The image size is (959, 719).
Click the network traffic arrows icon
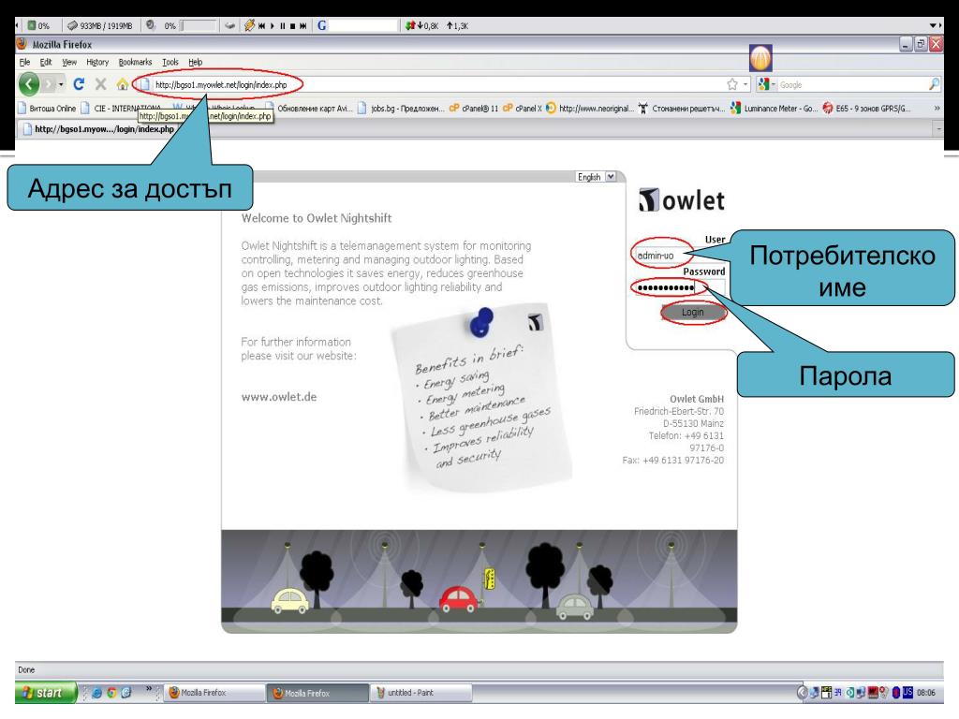coord(410,25)
